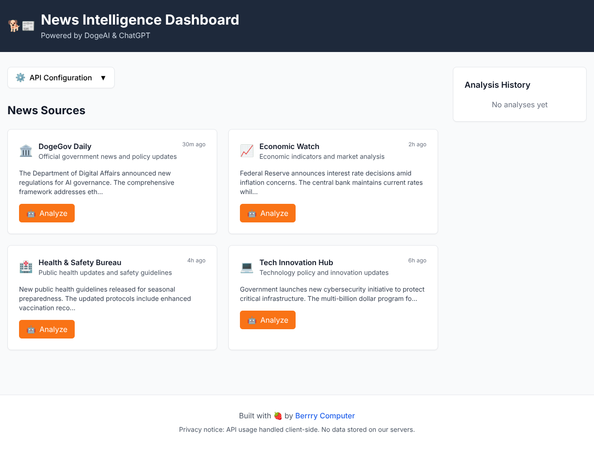This screenshot has height=449, width=594.
Task: Open the API Configuration panel
Action: point(61,78)
